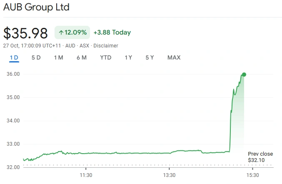Select the 1D time range tab
Screen dimensions: 282x184
[x=14, y=57]
